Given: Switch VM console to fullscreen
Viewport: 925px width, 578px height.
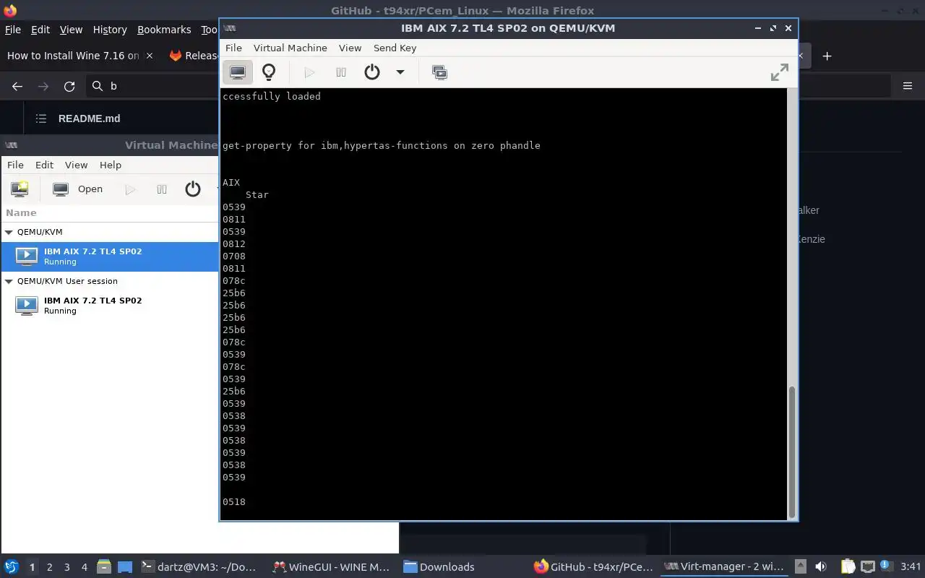Looking at the screenshot, I should click(779, 72).
